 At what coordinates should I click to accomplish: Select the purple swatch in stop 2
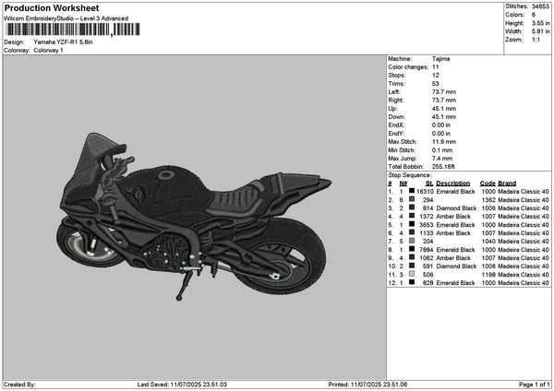click(x=411, y=199)
